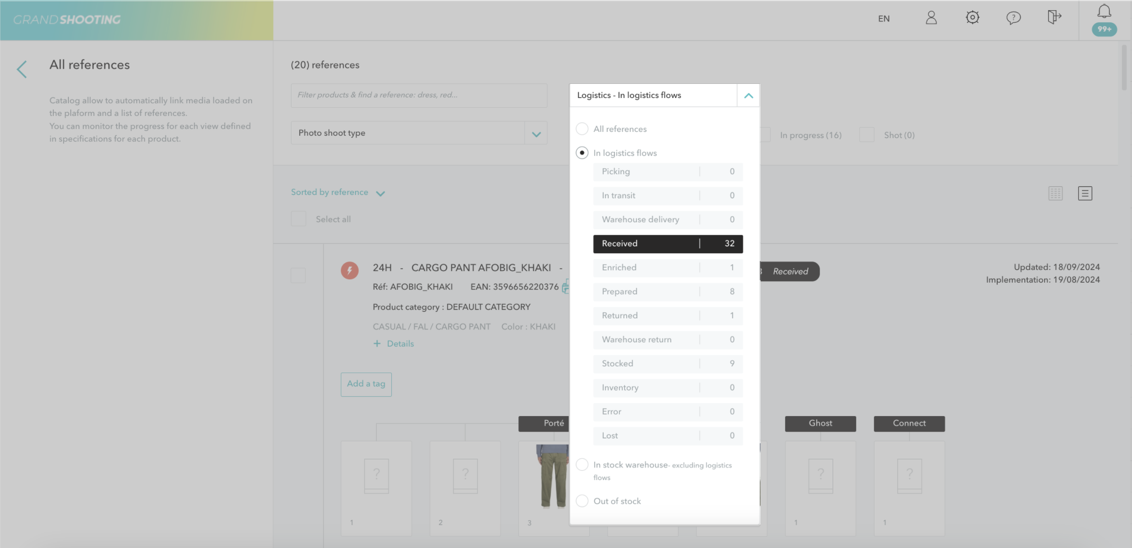Image resolution: width=1132 pixels, height=548 pixels.
Task: Choose the Prepared logistics flow item
Action: [x=667, y=291]
